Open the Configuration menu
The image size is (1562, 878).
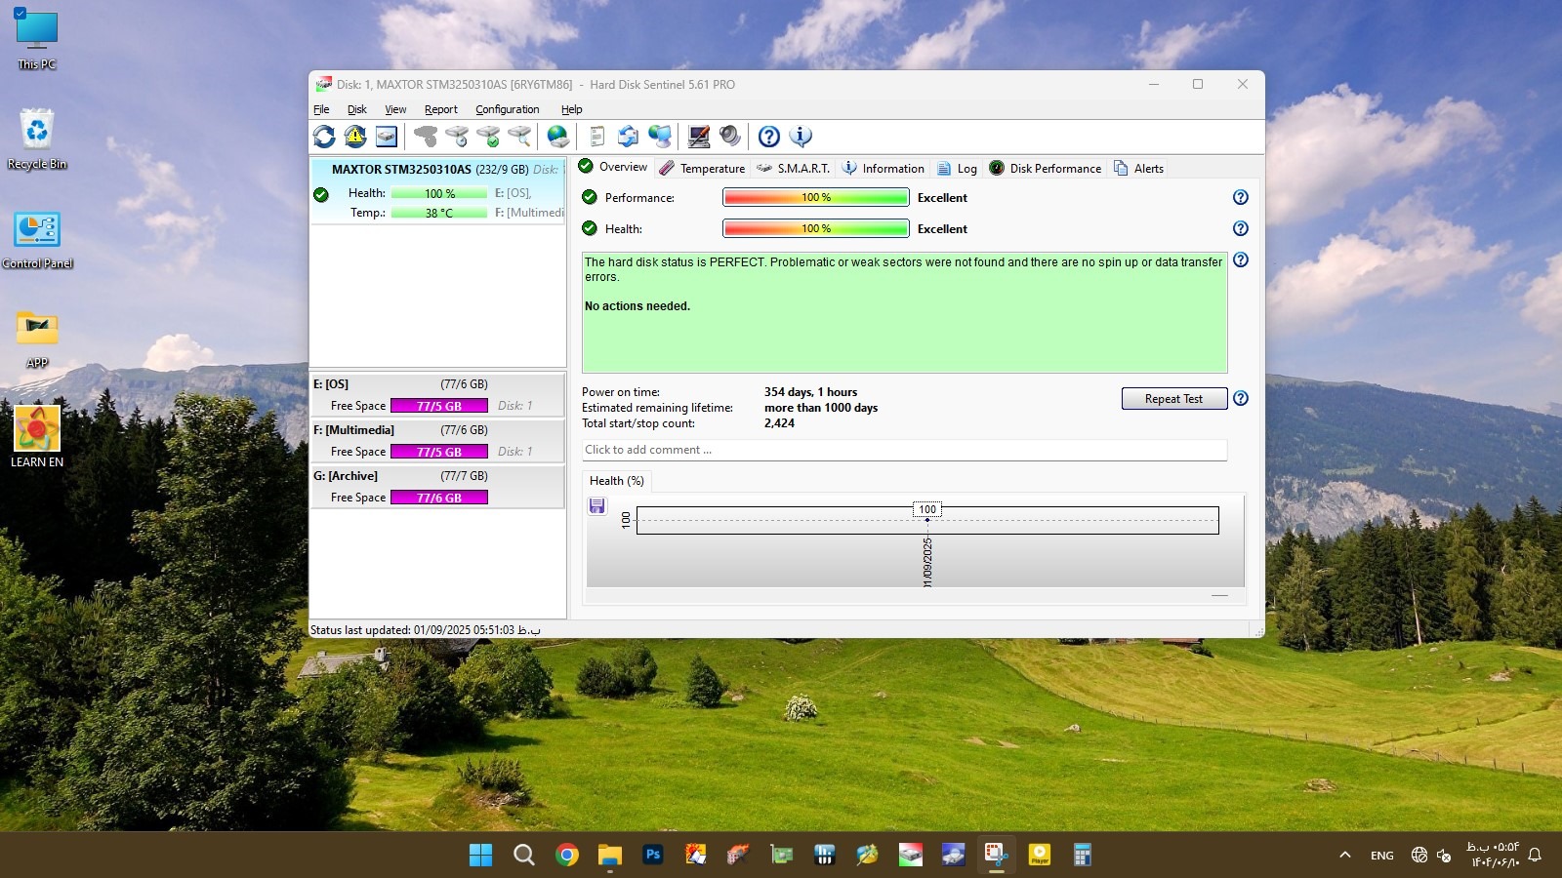pos(507,109)
